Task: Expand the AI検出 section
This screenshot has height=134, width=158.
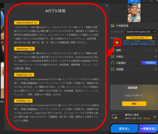Action: tap(155, 56)
